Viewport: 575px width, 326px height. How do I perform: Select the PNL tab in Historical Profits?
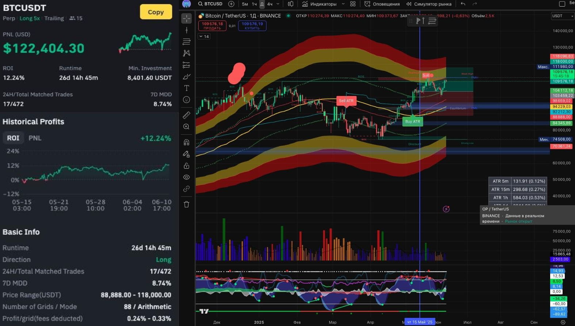click(35, 138)
